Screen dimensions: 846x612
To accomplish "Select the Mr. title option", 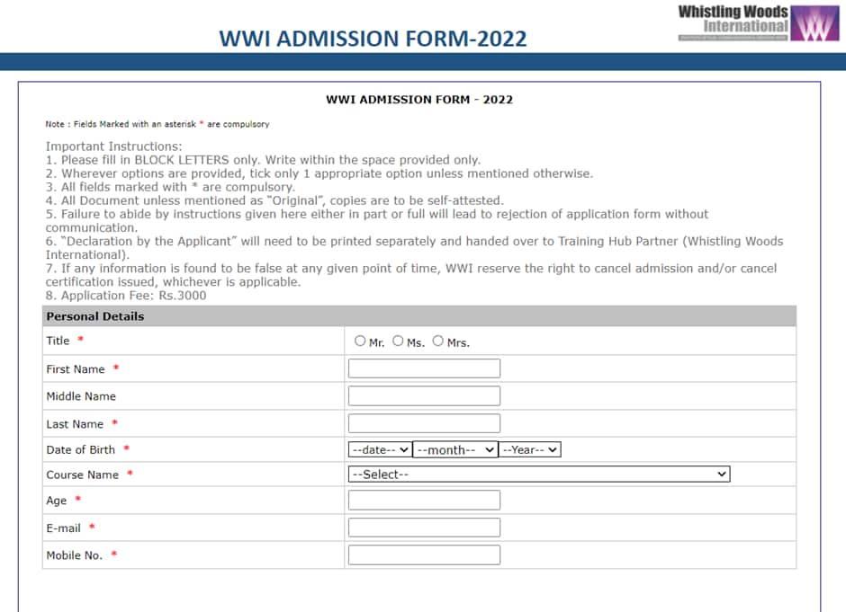I will click(359, 341).
